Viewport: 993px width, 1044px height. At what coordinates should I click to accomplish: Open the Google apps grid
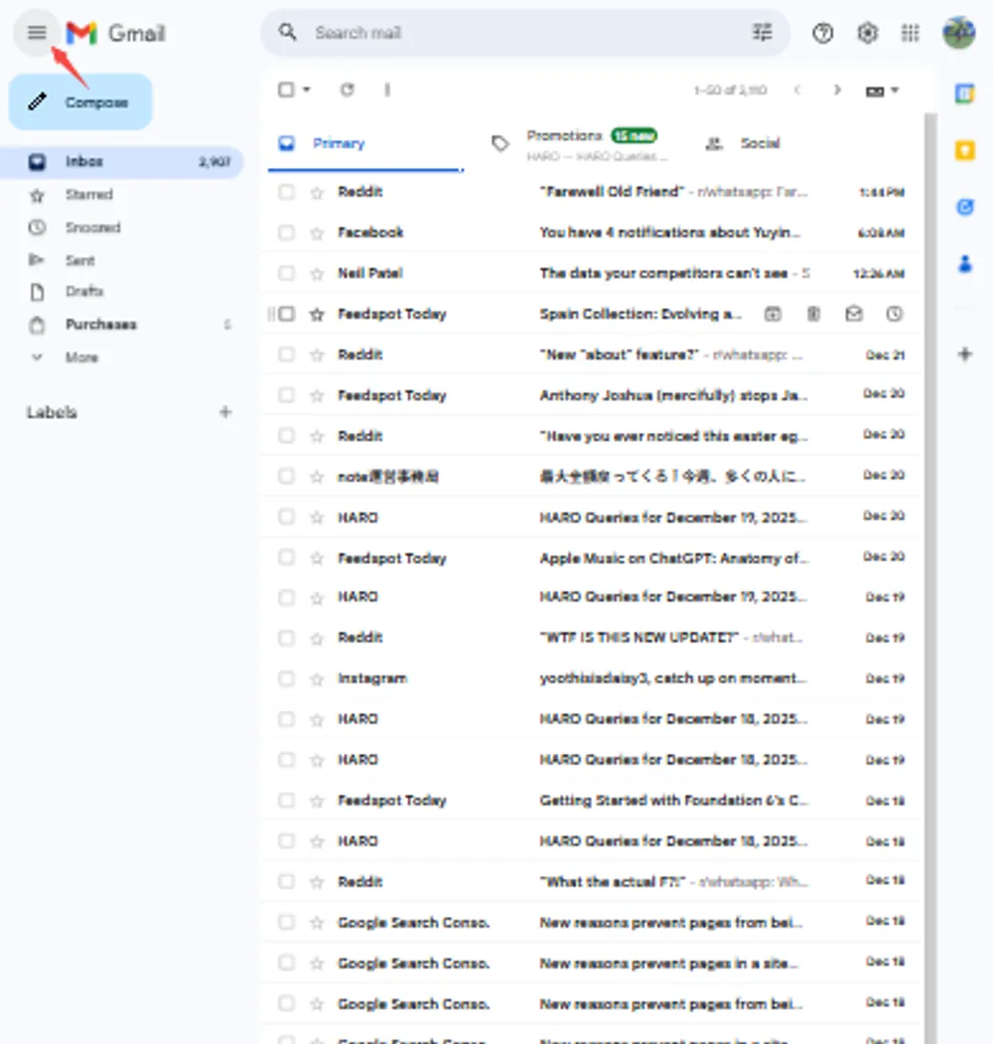pos(910,33)
